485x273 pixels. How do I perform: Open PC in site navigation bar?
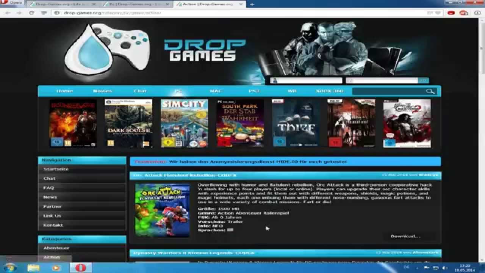click(x=178, y=91)
